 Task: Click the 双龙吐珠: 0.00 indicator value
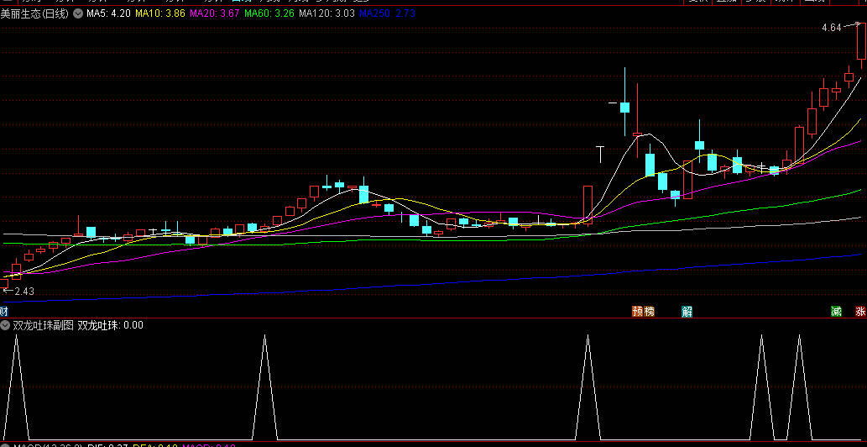click(x=110, y=325)
